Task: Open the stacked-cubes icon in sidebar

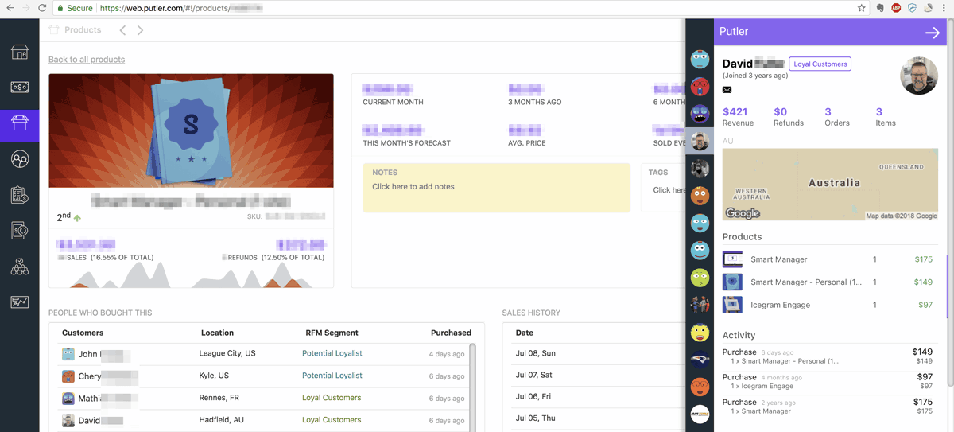Action: (20, 267)
